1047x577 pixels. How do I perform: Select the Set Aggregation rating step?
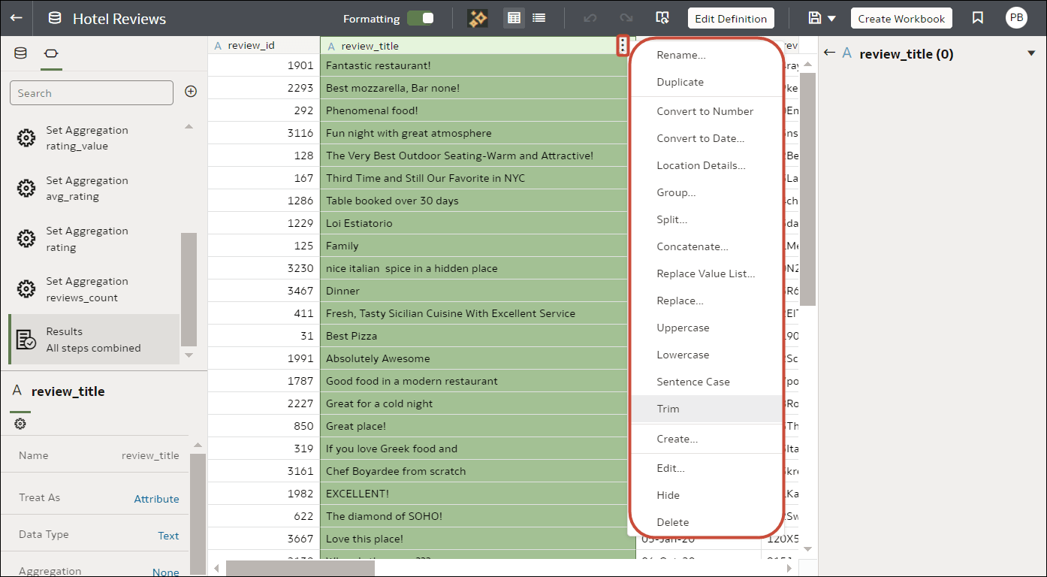click(x=86, y=238)
